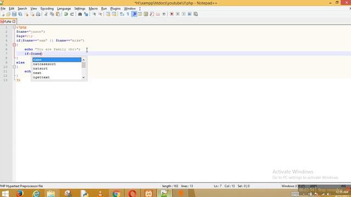
Task: Click the 'Windows (CR LF)' status bar field
Action: (x=293, y=186)
